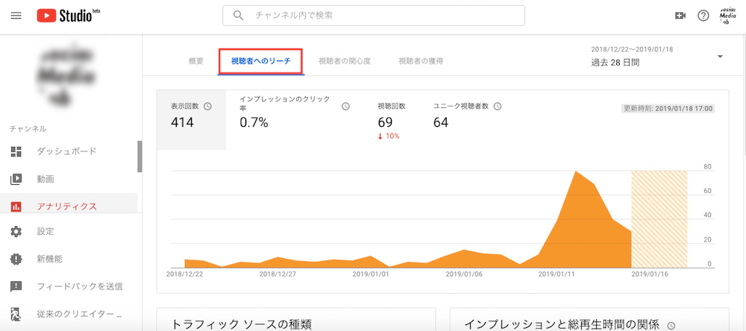Switch to the 概要 tab
Screen dimensions: 746x331
[196, 61]
